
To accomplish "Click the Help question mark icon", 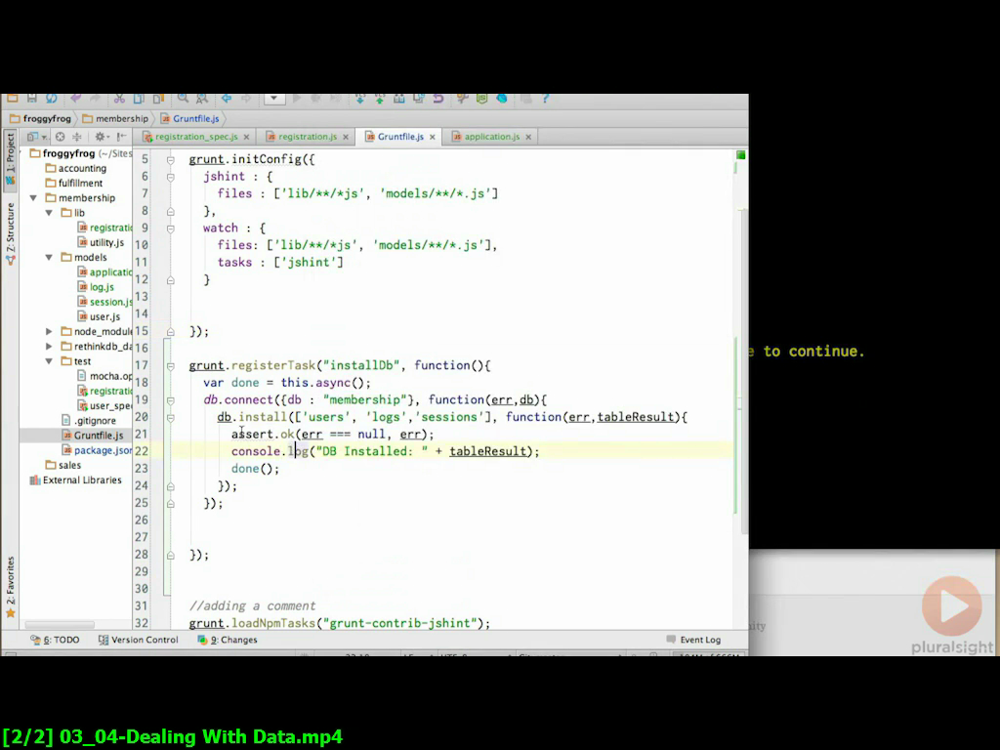I will click(545, 99).
